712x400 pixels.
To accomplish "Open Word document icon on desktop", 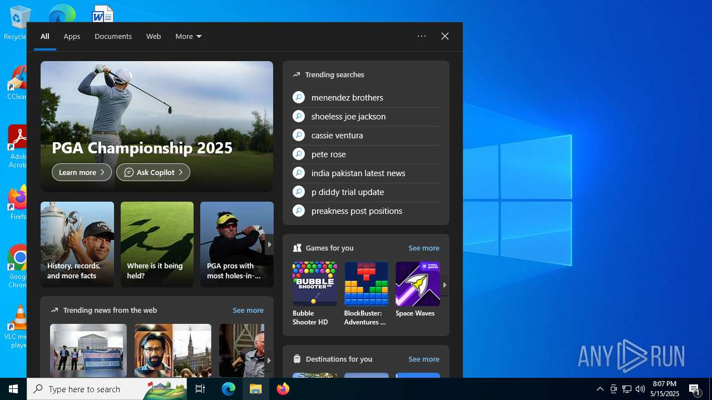I will (x=103, y=13).
